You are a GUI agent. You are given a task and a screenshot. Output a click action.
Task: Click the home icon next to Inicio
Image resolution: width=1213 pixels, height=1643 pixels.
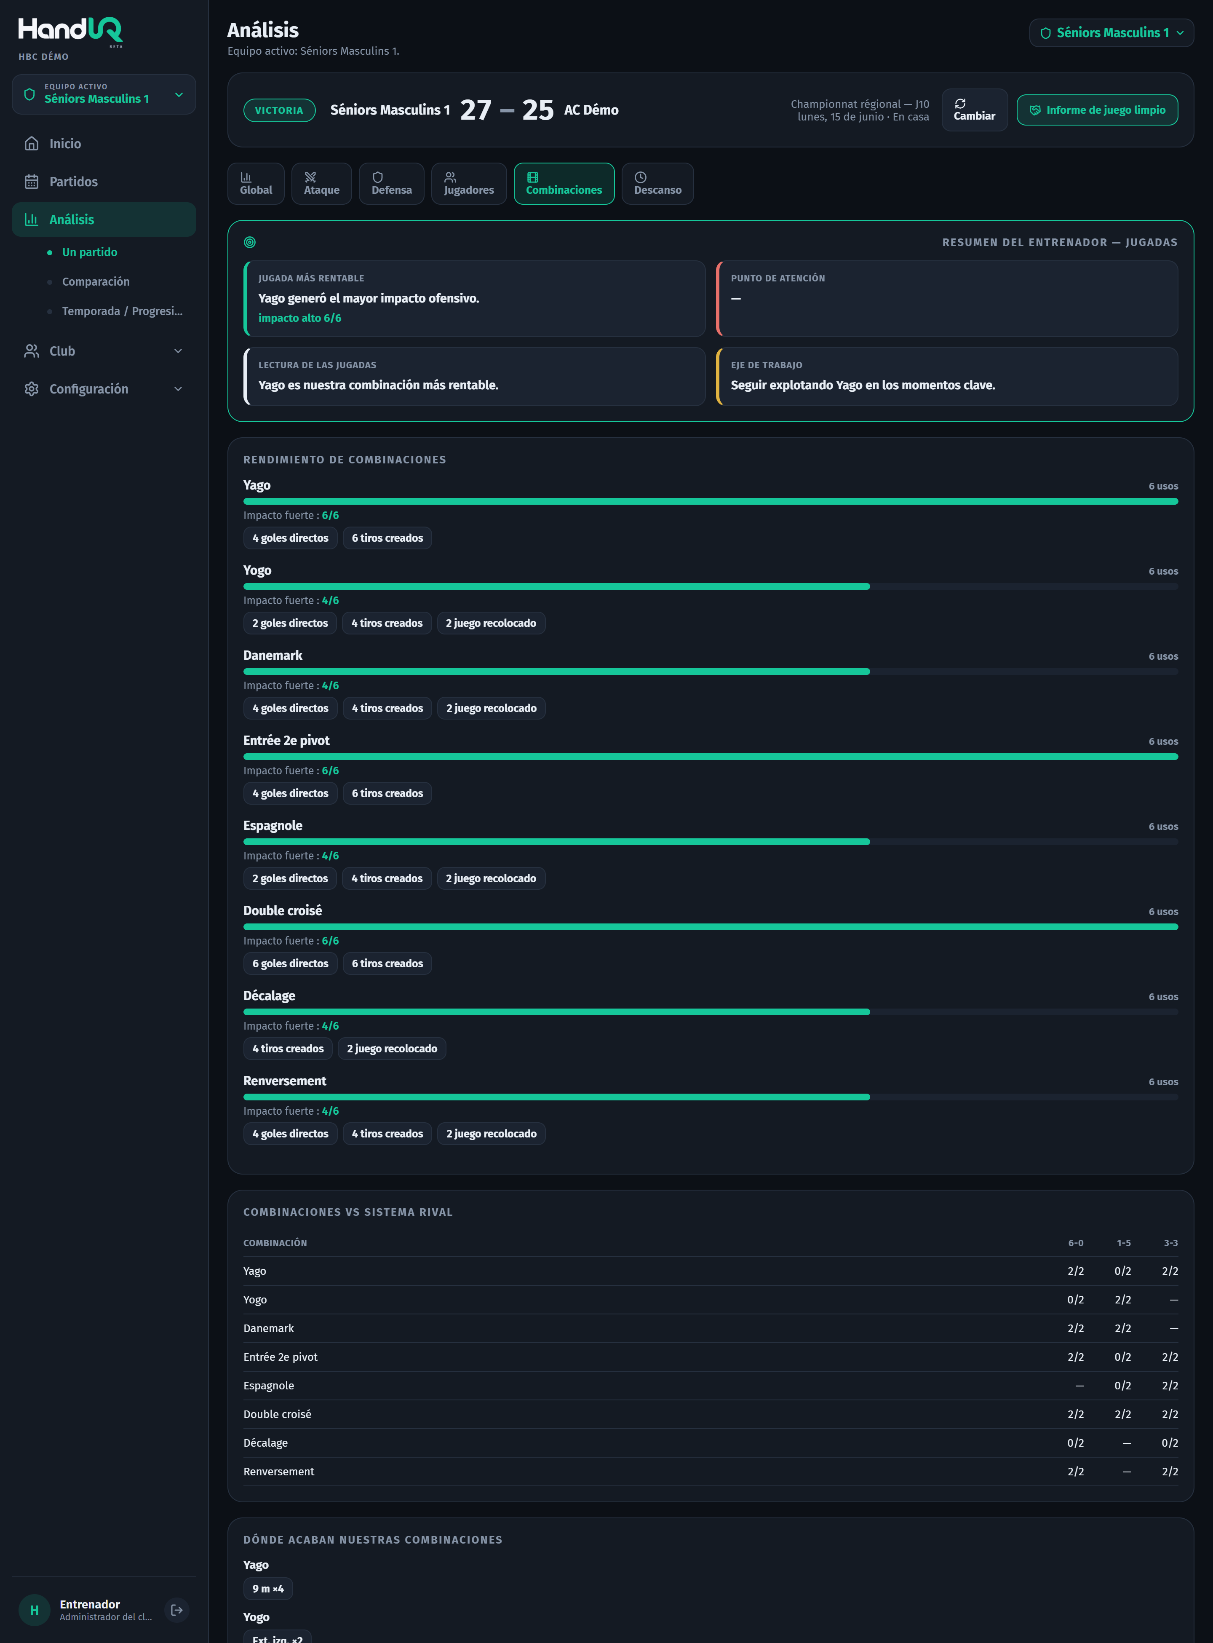(31, 144)
